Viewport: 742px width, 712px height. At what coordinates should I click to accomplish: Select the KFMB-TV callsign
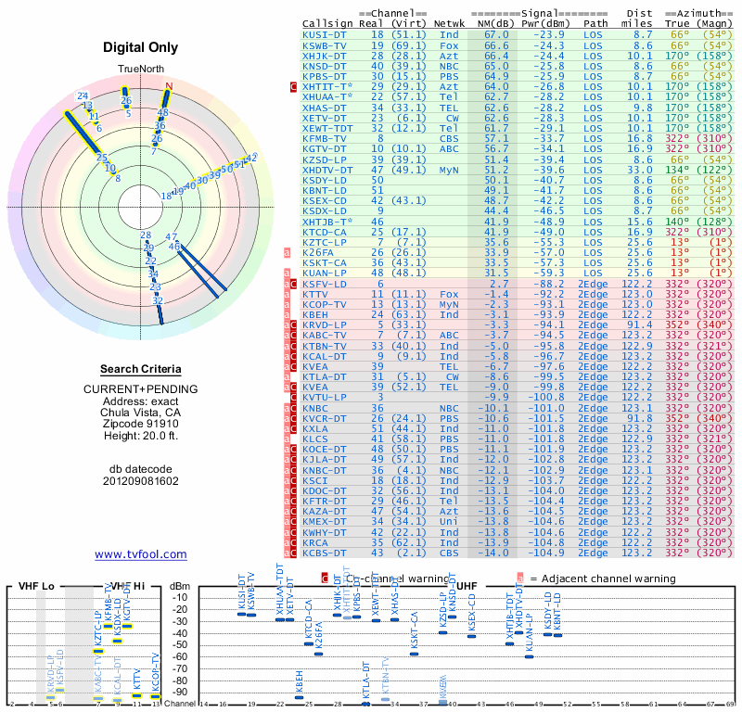(324, 139)
